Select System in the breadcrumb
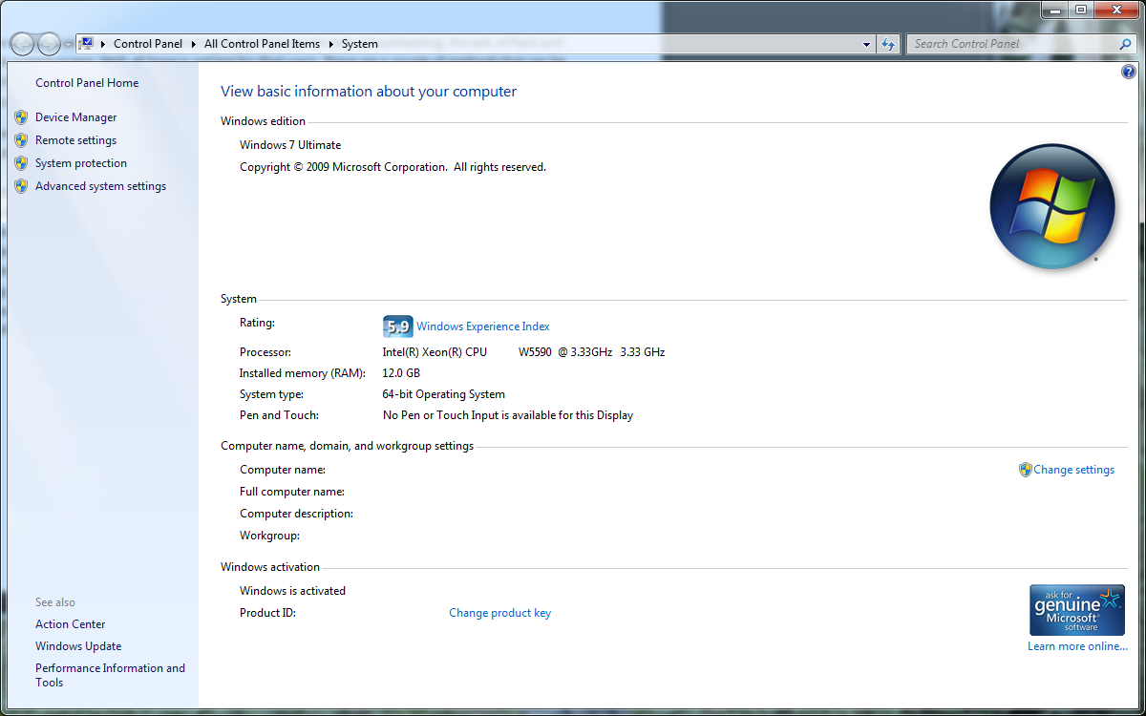1146x716 pixels. 360,44
